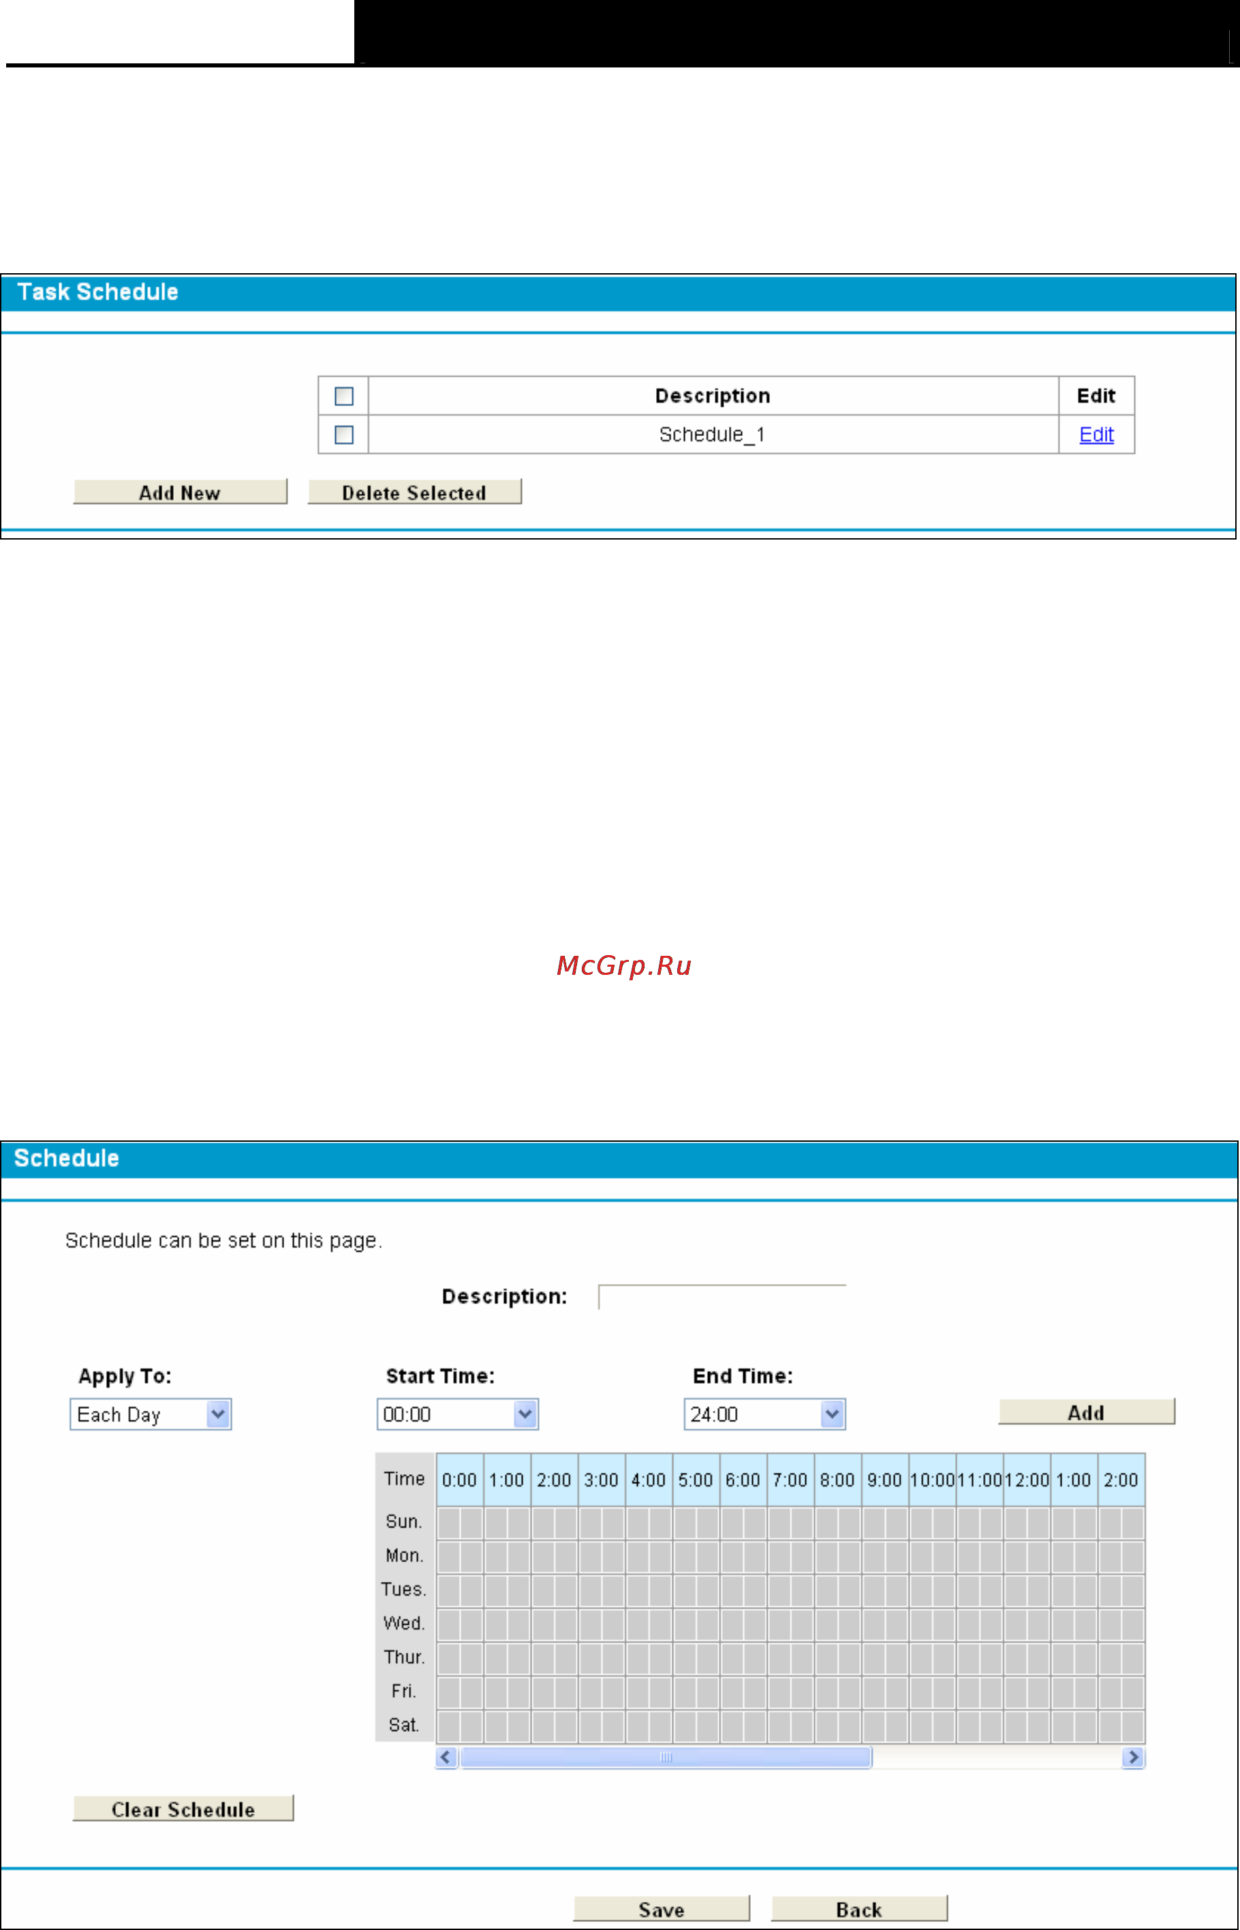Click the Clear Schedule button

(183, 1809)
